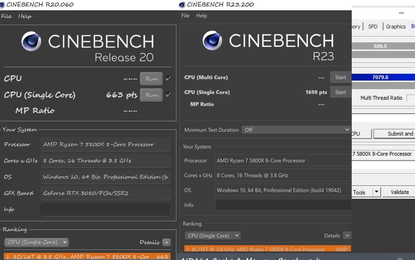Switch to the SPD tab in CPU-Z
The image size is (415, 260).
coord(373,27)
